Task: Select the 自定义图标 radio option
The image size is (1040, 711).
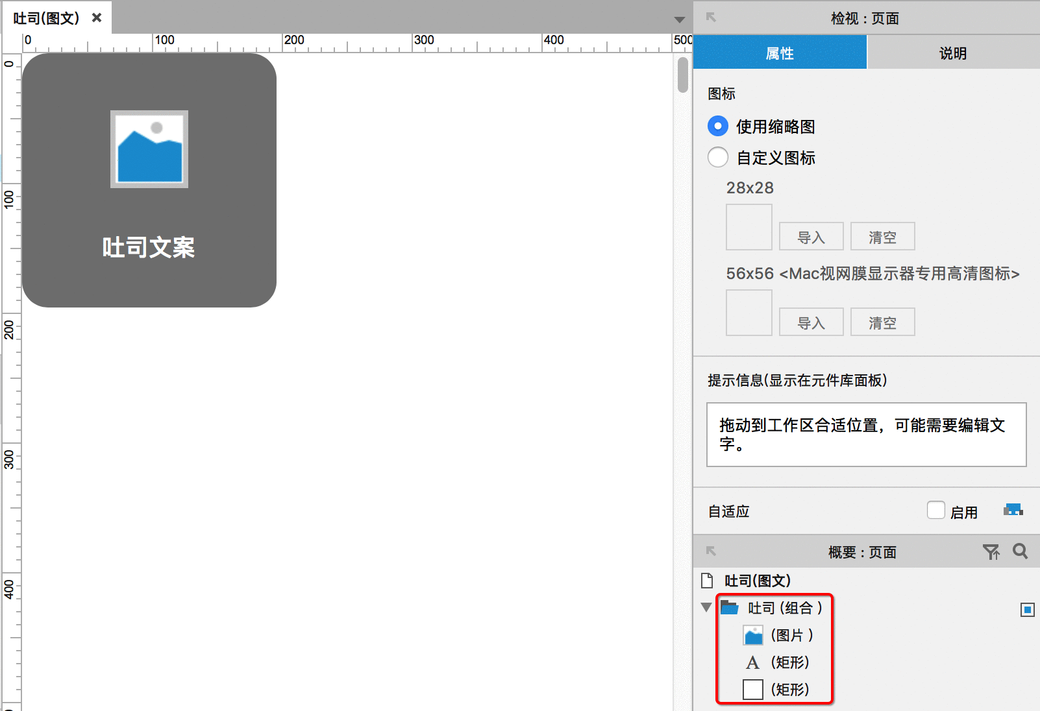Action: (x=717, y=157)
